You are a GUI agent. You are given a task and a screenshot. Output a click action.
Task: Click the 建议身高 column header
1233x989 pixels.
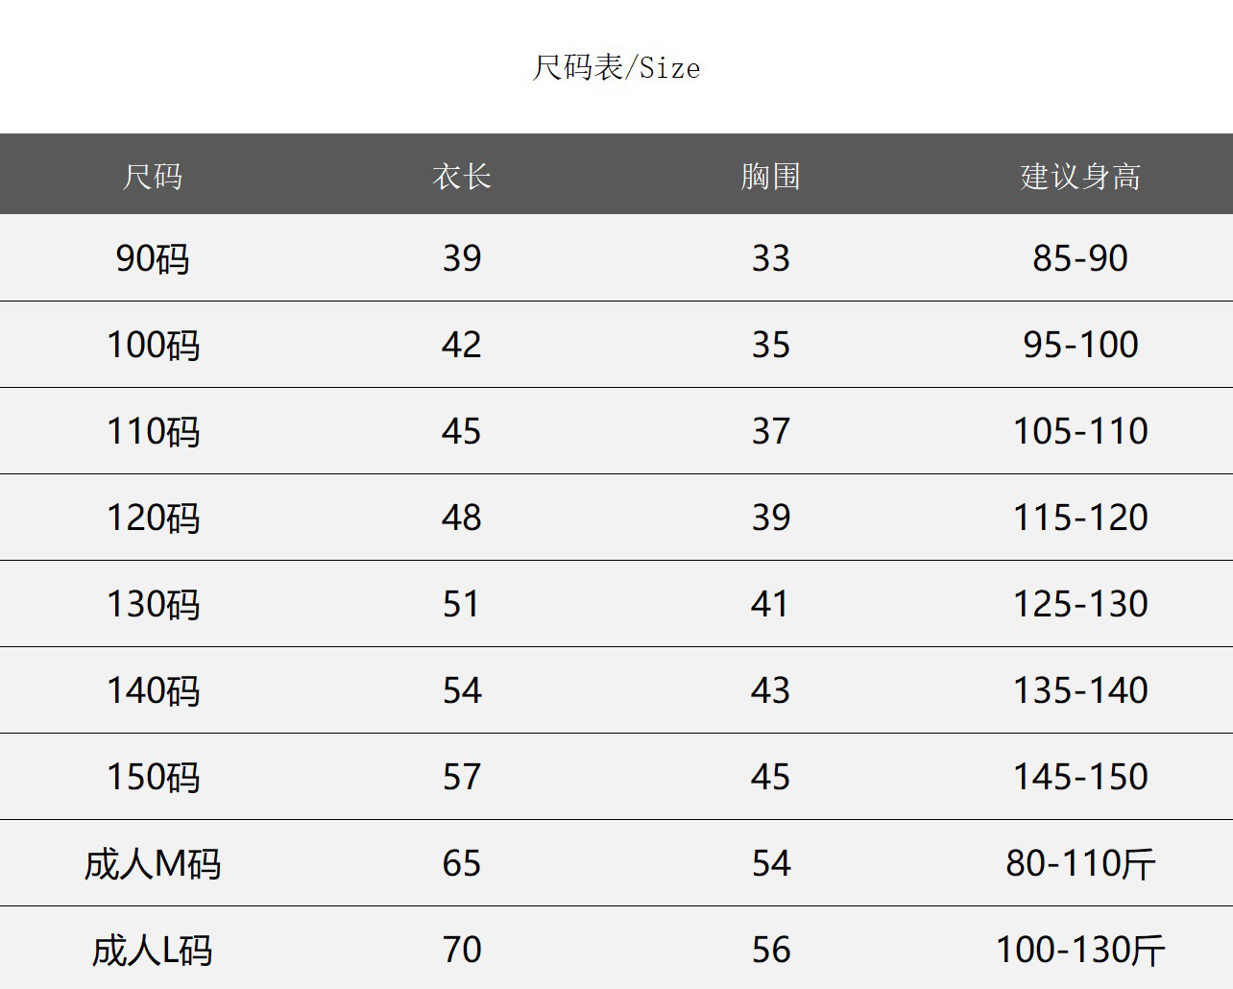tap(1080, 177)
